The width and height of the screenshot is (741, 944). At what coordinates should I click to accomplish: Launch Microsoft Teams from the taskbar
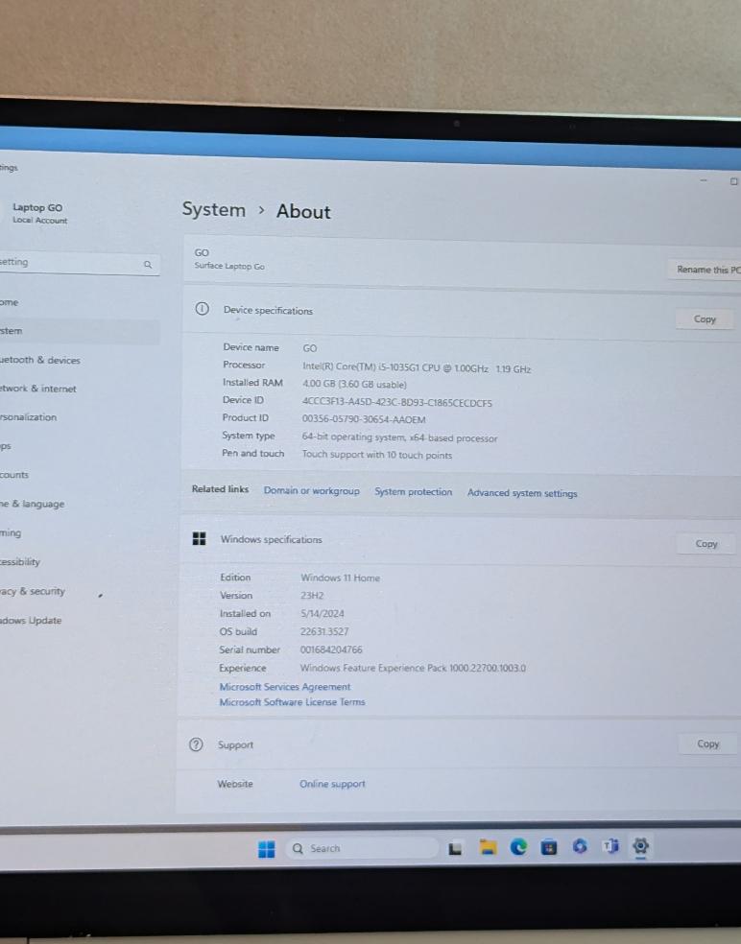click(610, 846)
